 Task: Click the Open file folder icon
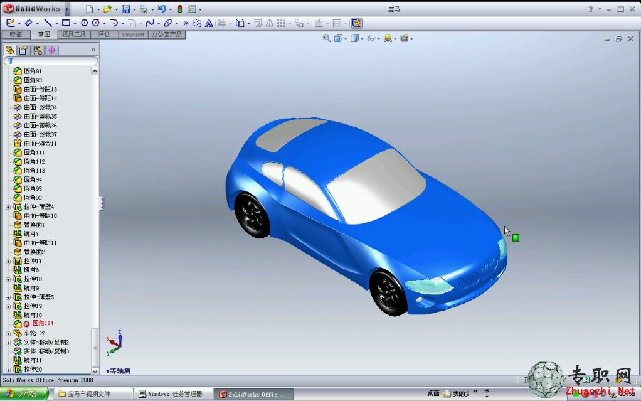[107, 9]
